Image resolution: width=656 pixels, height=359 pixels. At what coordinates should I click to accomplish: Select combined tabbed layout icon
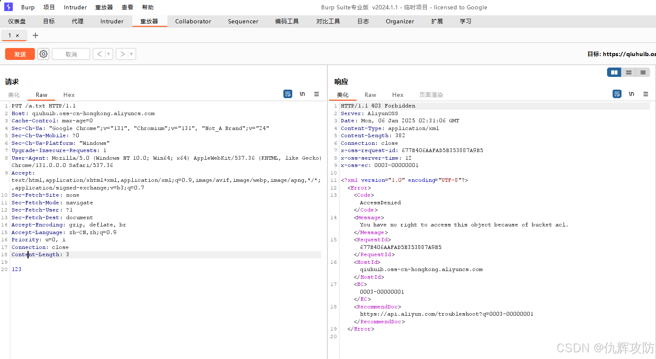(x=643, y=72)
